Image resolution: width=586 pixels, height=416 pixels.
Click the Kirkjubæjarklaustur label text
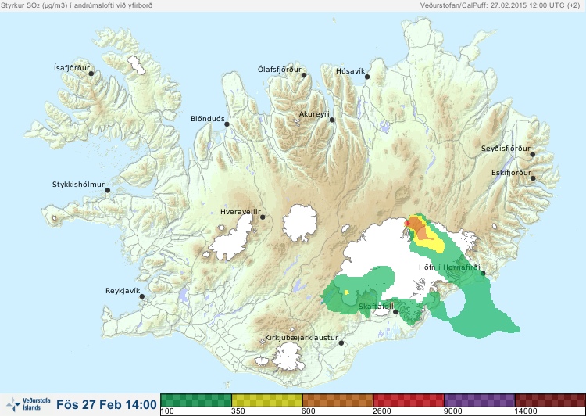302,338
